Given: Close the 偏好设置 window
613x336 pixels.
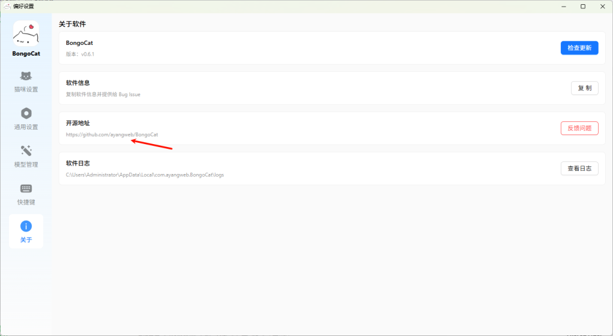Looking at the screenshot, I should click(x=602, y=6).
